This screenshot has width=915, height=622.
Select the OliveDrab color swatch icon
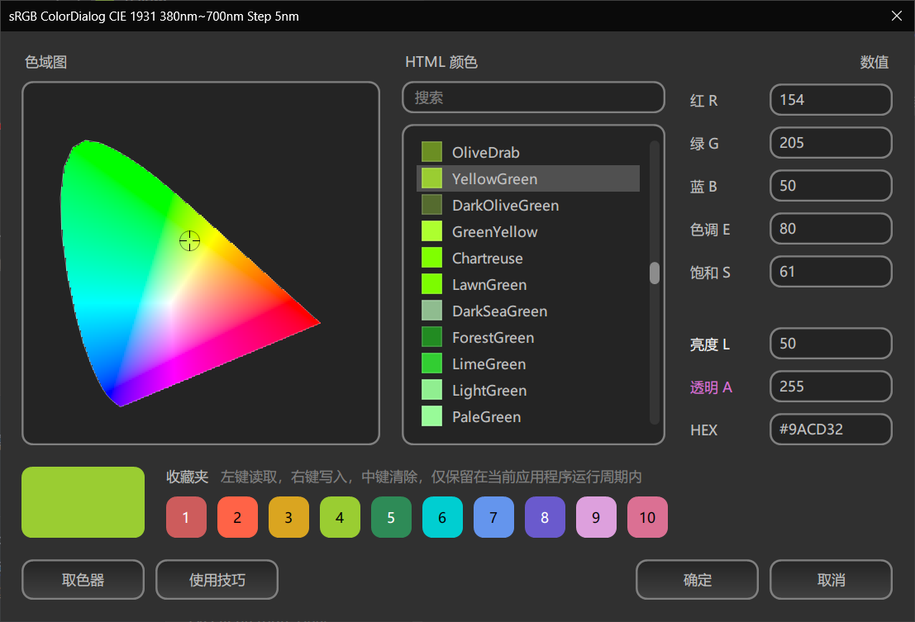pyautogui.click(x=431, y=152)
